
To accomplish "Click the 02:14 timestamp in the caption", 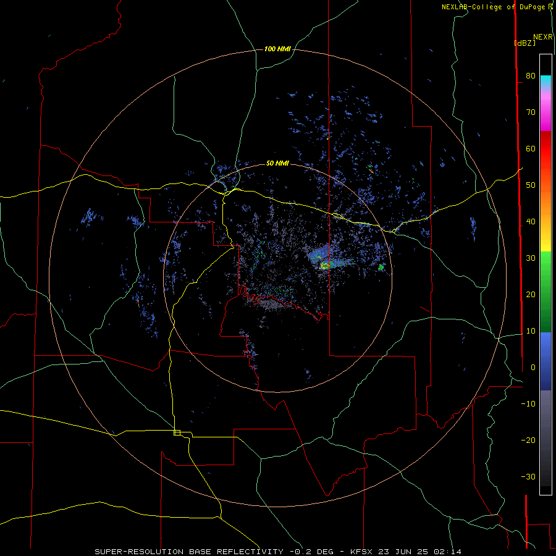I will tap(449, 552).
